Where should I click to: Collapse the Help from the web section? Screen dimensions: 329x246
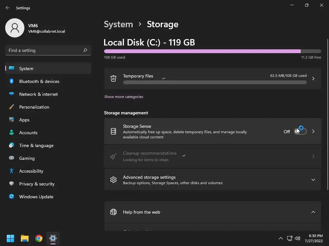point(313,212)
